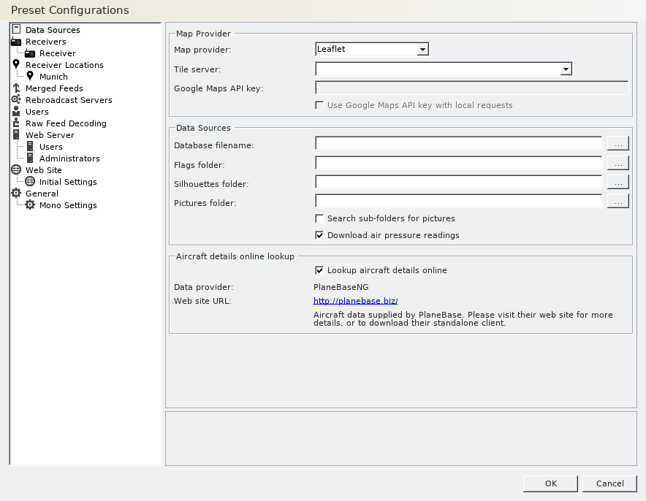The image size is (646, 501).
Task: Click the Flags folder input field
Action: [458, 163]
